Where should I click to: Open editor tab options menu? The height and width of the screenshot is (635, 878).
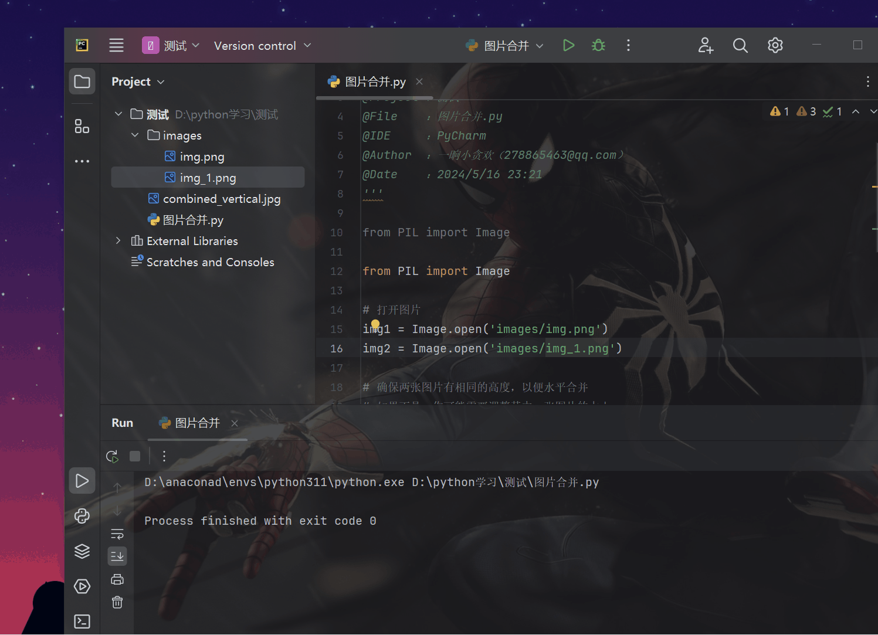(868, 82)
